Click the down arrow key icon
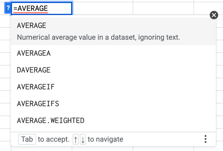Viewport: 223px width, 151px height. (83, 139)
